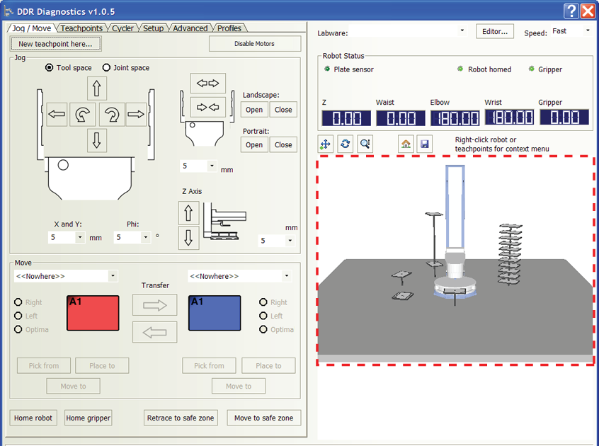599x446 pixels.
Task: Open the Labware dropdown
Action: coord(462,31)
